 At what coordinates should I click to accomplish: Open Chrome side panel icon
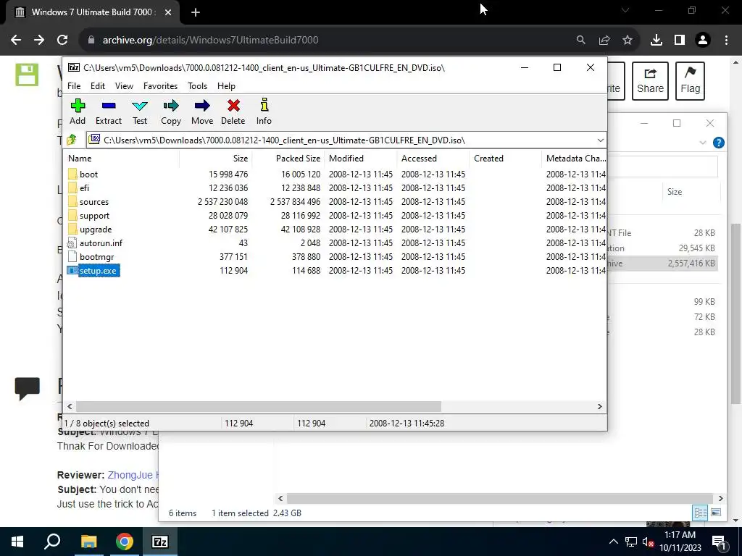tap(680, 41)
